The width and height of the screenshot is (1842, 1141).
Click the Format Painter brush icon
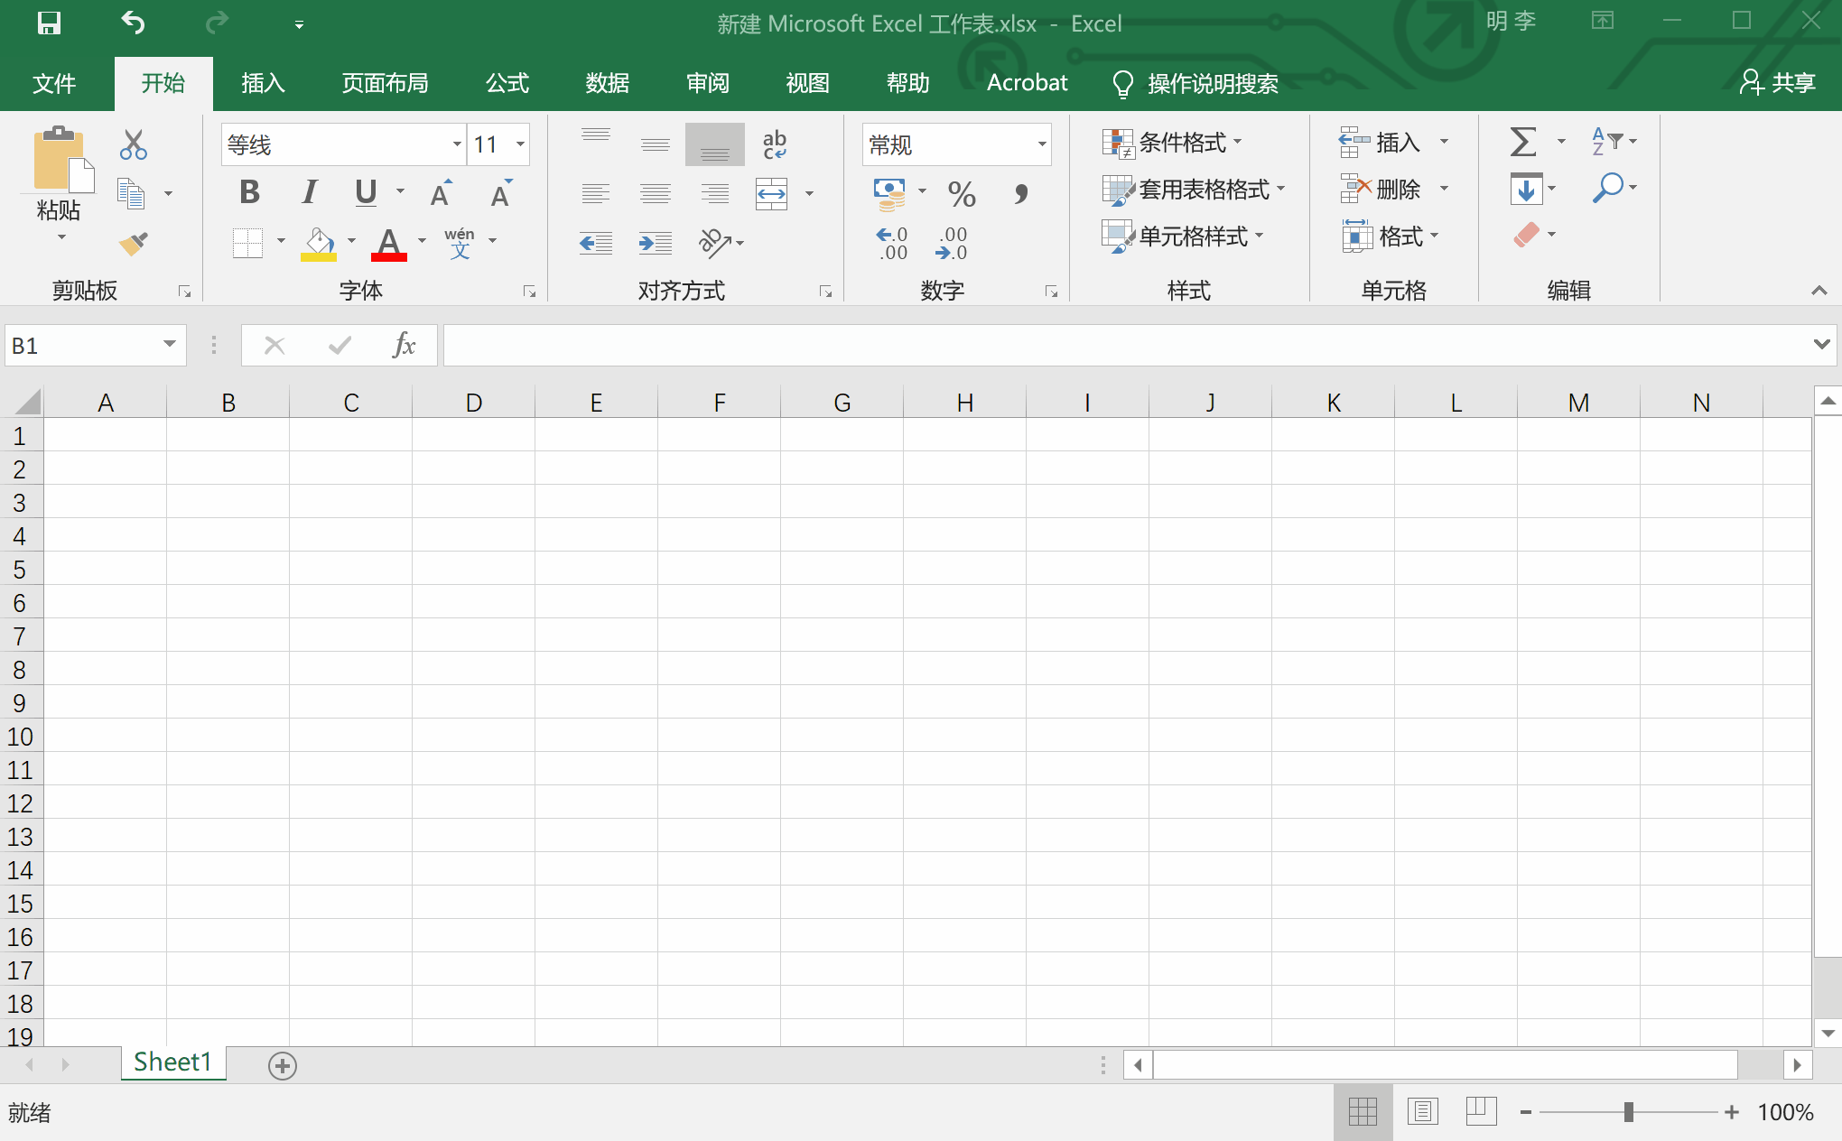click(x=133, y=244)
